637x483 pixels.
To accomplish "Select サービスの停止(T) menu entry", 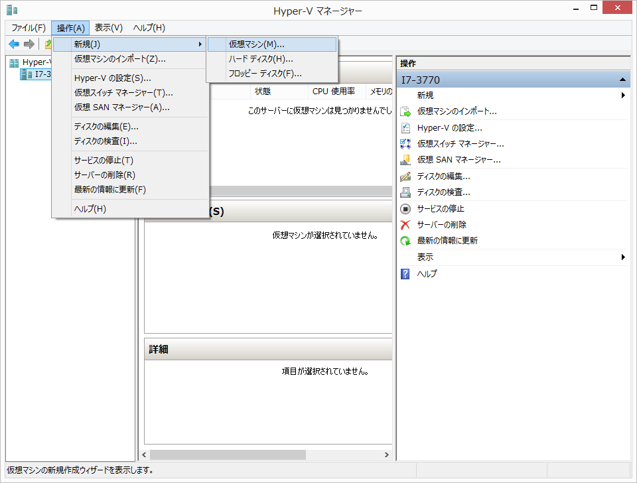I will [x=129, y=161].
